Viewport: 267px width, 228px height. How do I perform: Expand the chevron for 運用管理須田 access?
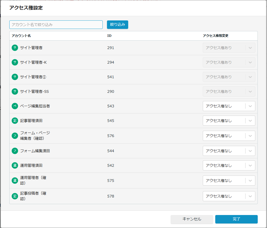pos(250,165)
